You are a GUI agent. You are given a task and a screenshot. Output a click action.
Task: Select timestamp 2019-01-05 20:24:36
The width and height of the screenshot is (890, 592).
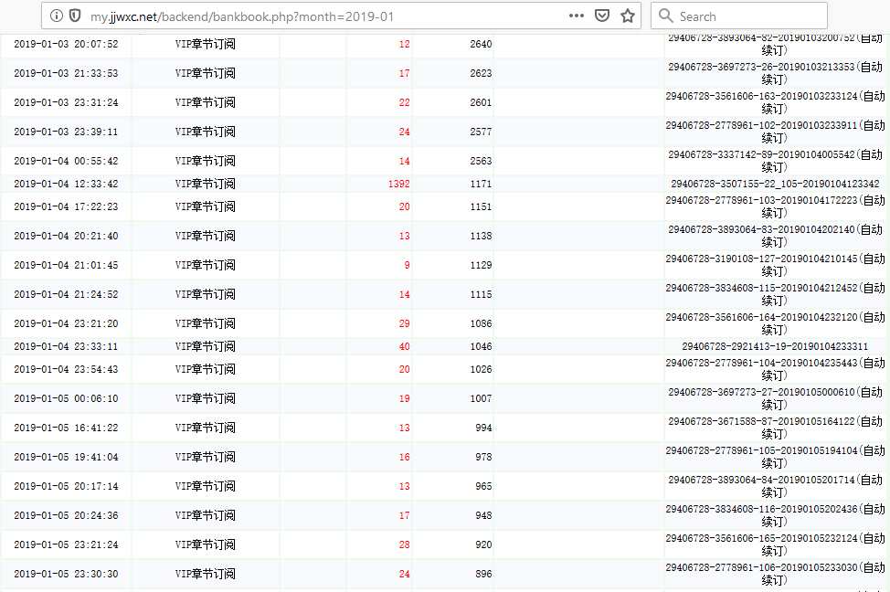click(x=66, y=515)
